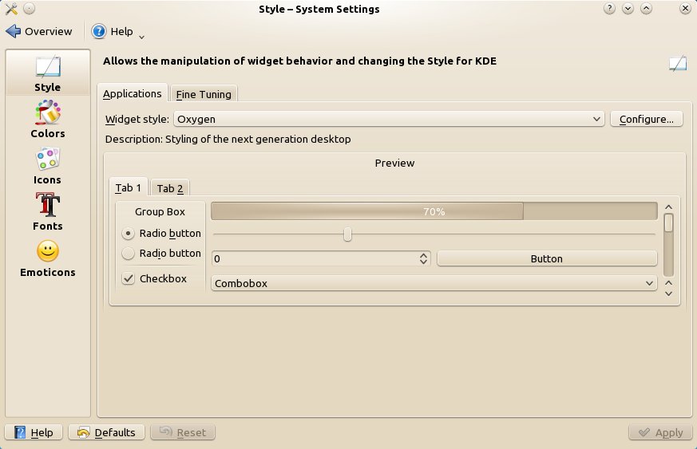697x449 pixels.
Task: Switch to Tab 2 in preview
Action: [x=170, y=188]
